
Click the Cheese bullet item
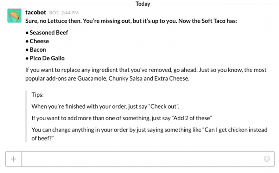pyautogui.click(x=37, y=41)
